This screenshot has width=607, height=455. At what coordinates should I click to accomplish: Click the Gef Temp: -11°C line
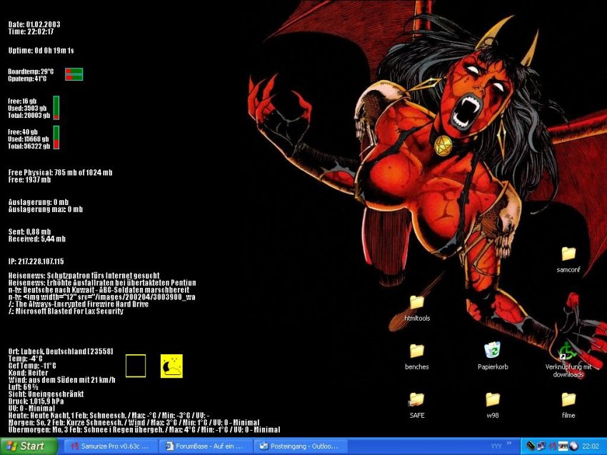[x=32, y=366]
